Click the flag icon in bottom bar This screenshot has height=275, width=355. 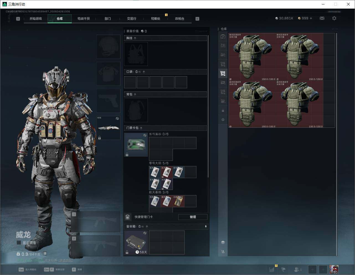coord(284,269)
